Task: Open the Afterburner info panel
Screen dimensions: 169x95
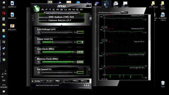Action: coord(90,18)
